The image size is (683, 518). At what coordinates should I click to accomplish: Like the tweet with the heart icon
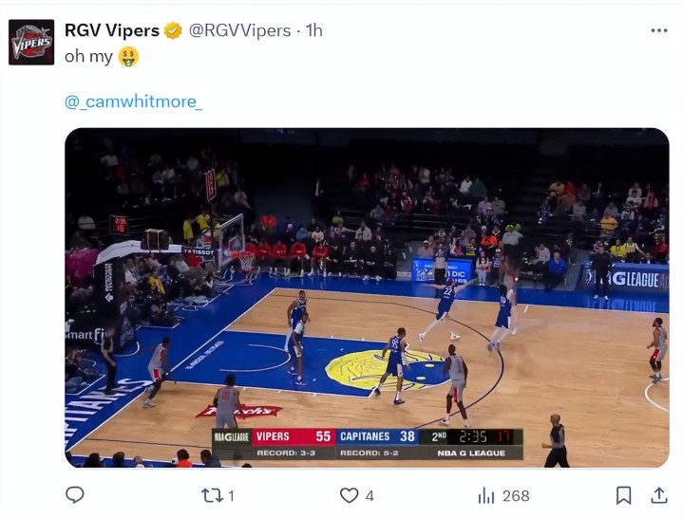point(349,495)
